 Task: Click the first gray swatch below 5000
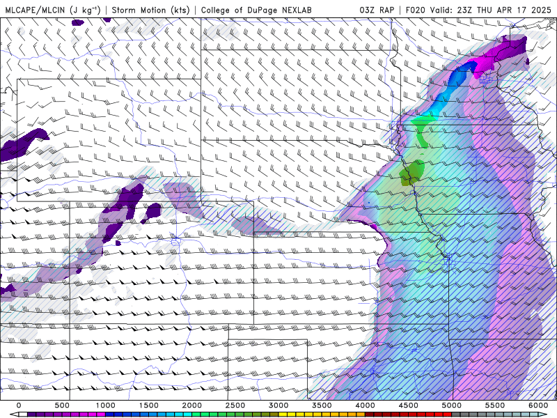[456, 415]
